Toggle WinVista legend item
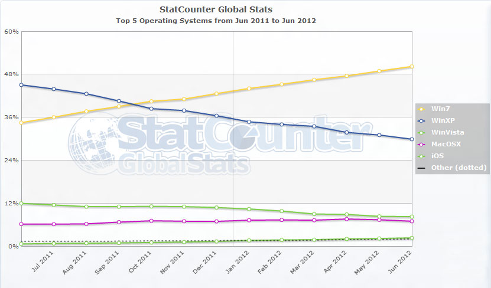The width and height of the screenshot is (491, 288). click(441, 132)
